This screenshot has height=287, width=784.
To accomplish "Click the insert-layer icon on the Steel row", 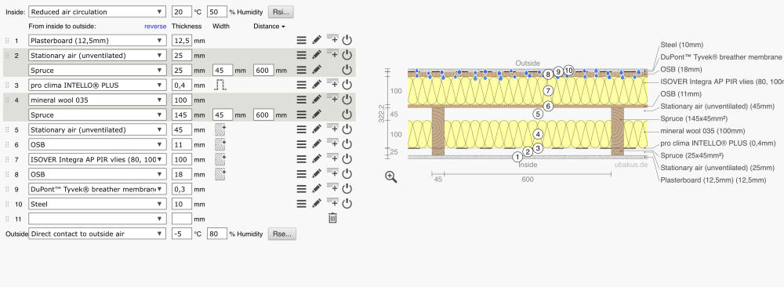I will (332, 202).
